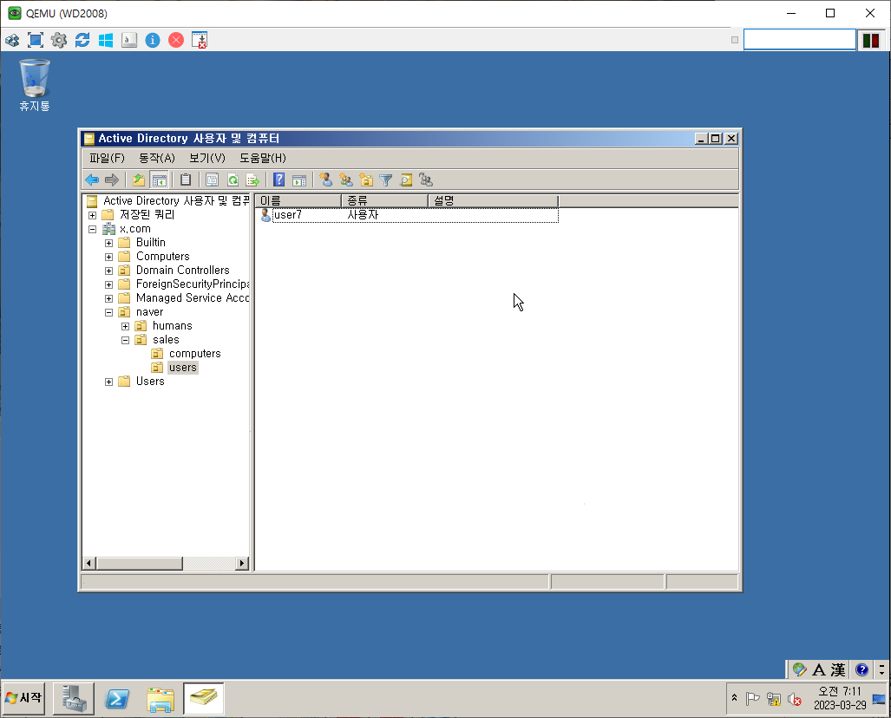
Task: Click the clipboard Paste icon in the toolbar
Action: point(186,180)
